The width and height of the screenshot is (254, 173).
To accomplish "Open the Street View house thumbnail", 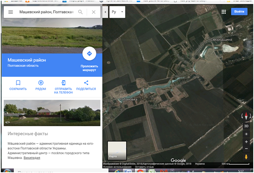I will [x=52, y=113].
